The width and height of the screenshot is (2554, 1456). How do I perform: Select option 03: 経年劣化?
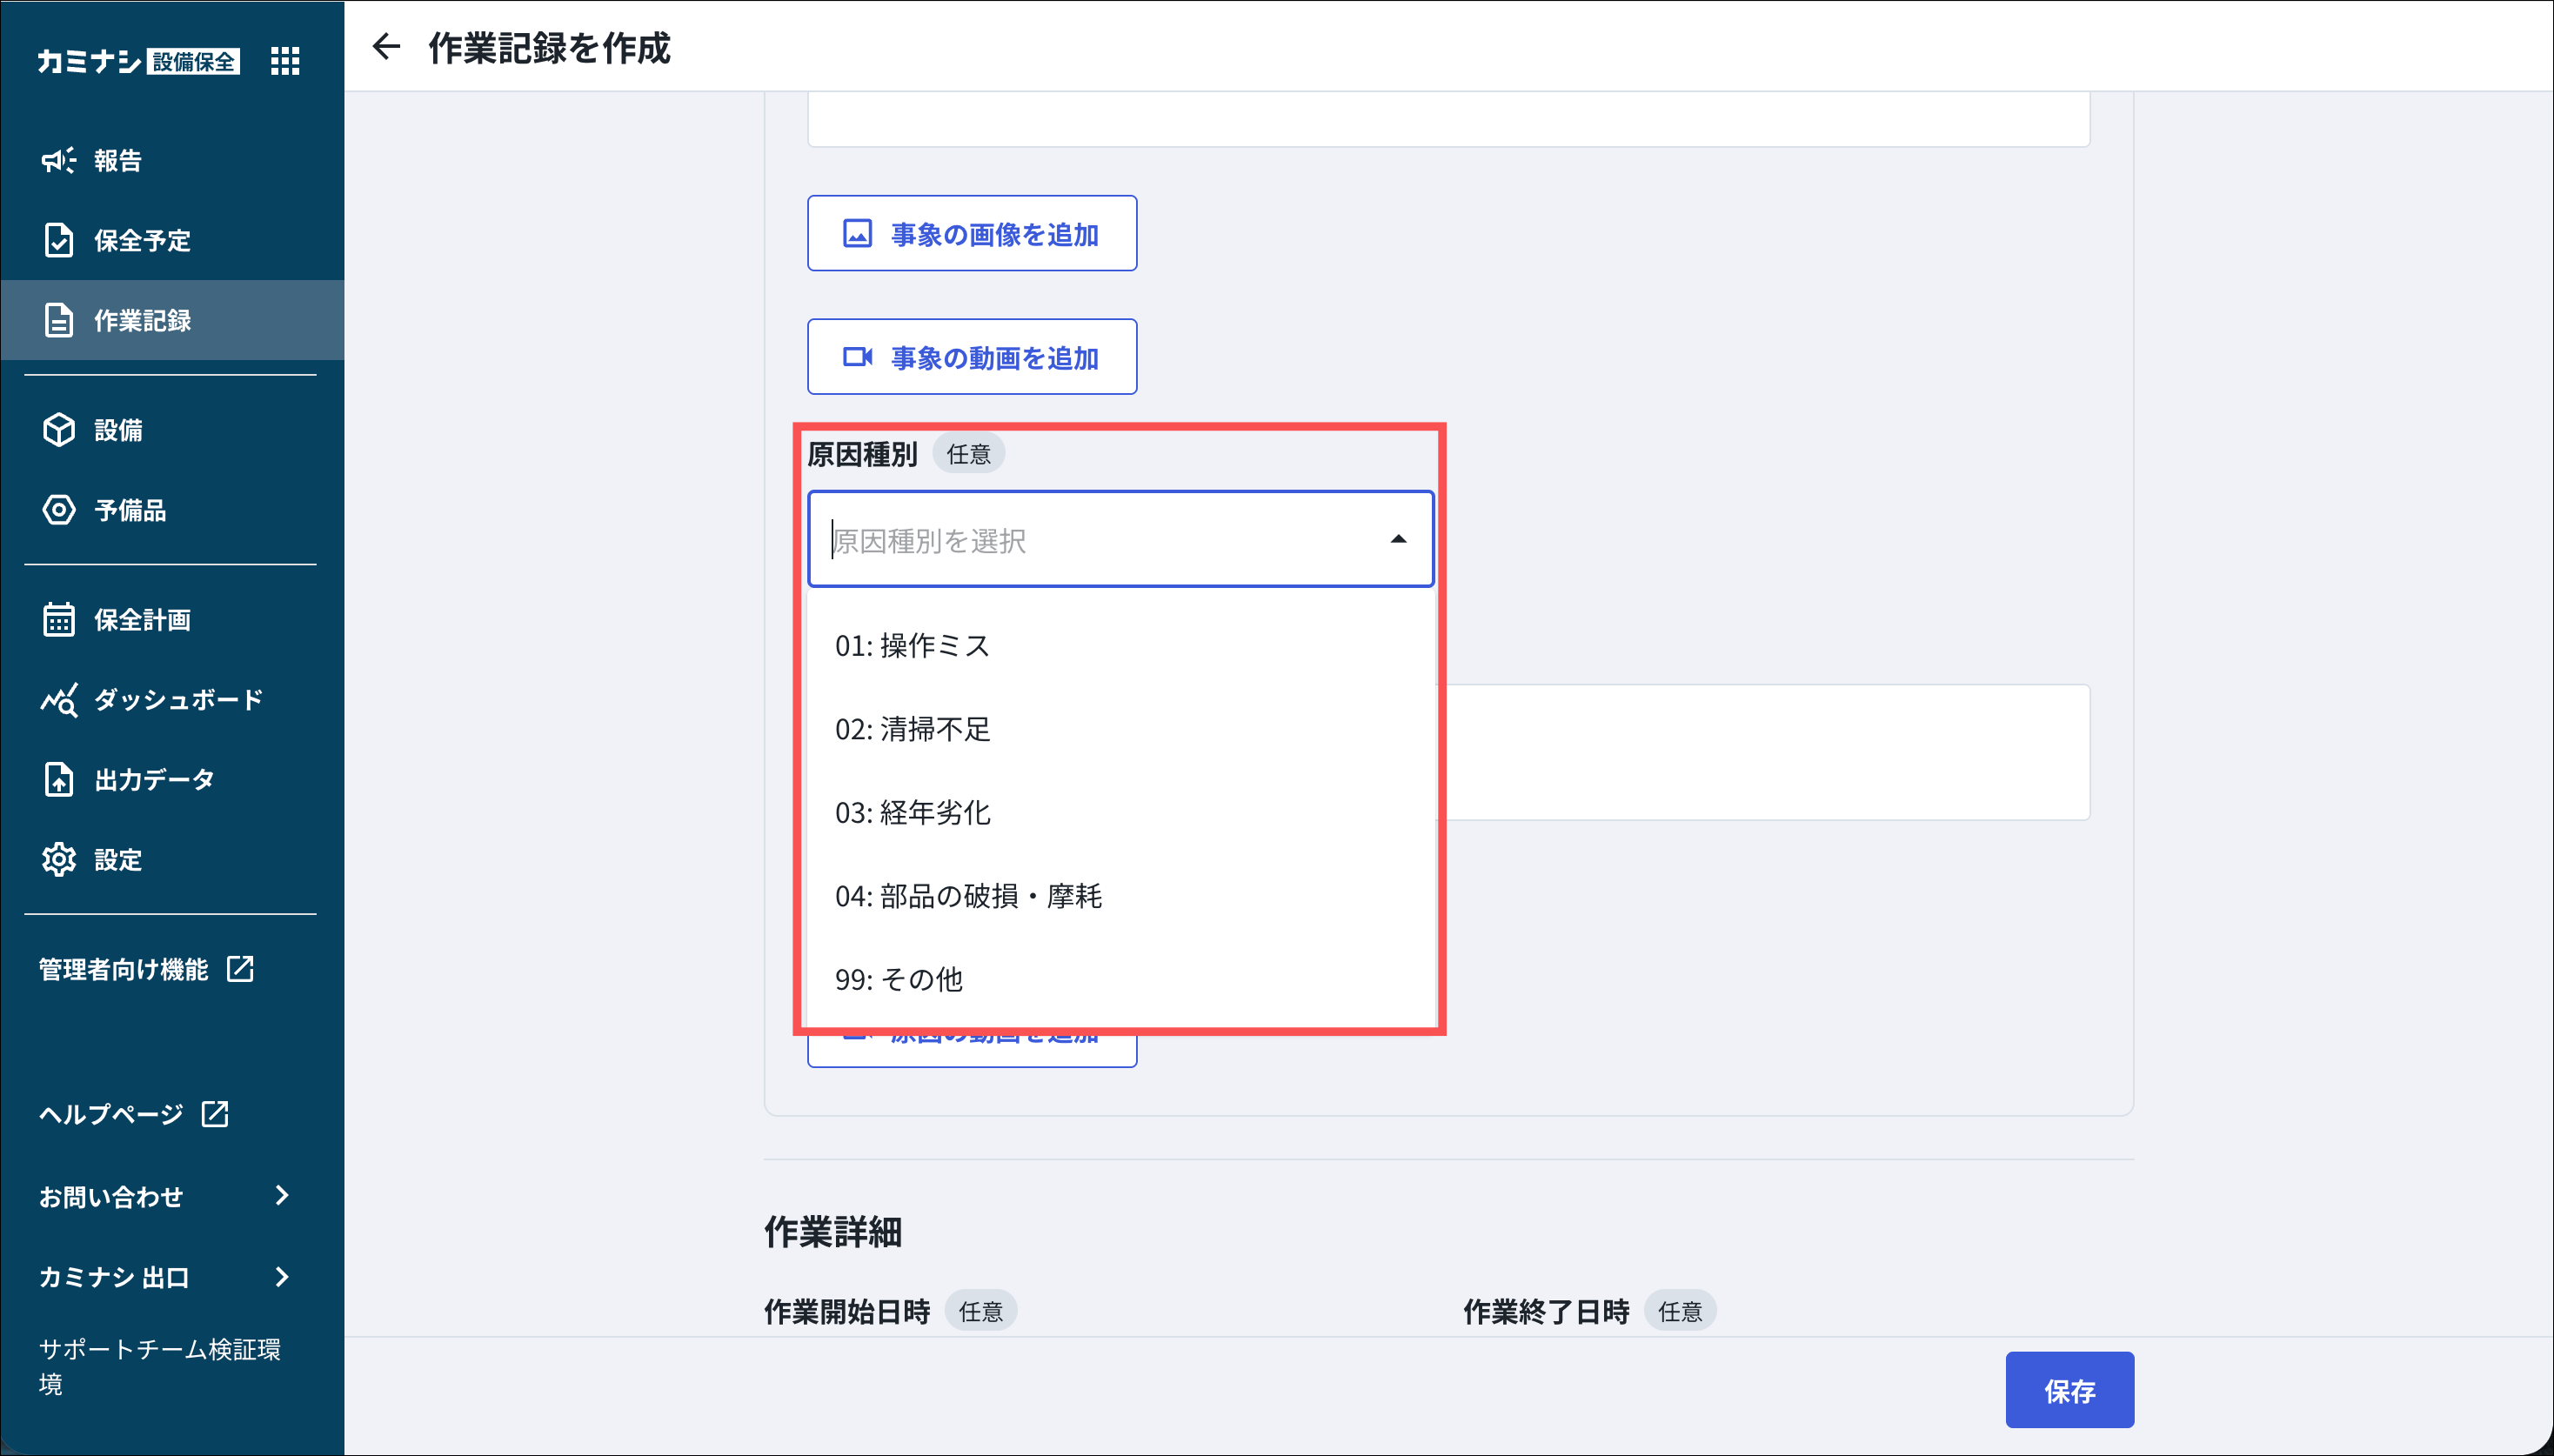pyautogui.click(x=912, y=813)
